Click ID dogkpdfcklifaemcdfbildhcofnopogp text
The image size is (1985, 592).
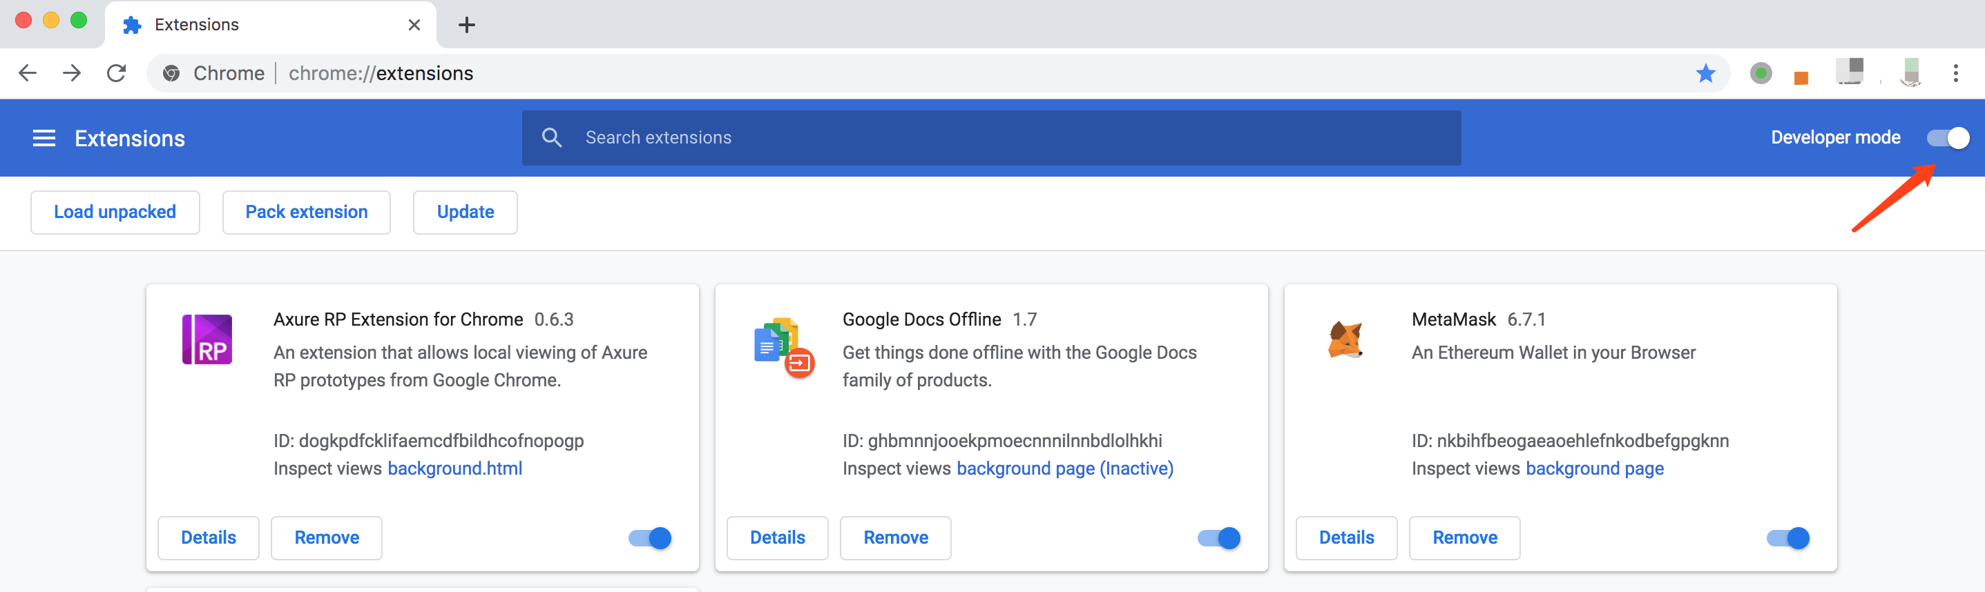click(428, 441)
